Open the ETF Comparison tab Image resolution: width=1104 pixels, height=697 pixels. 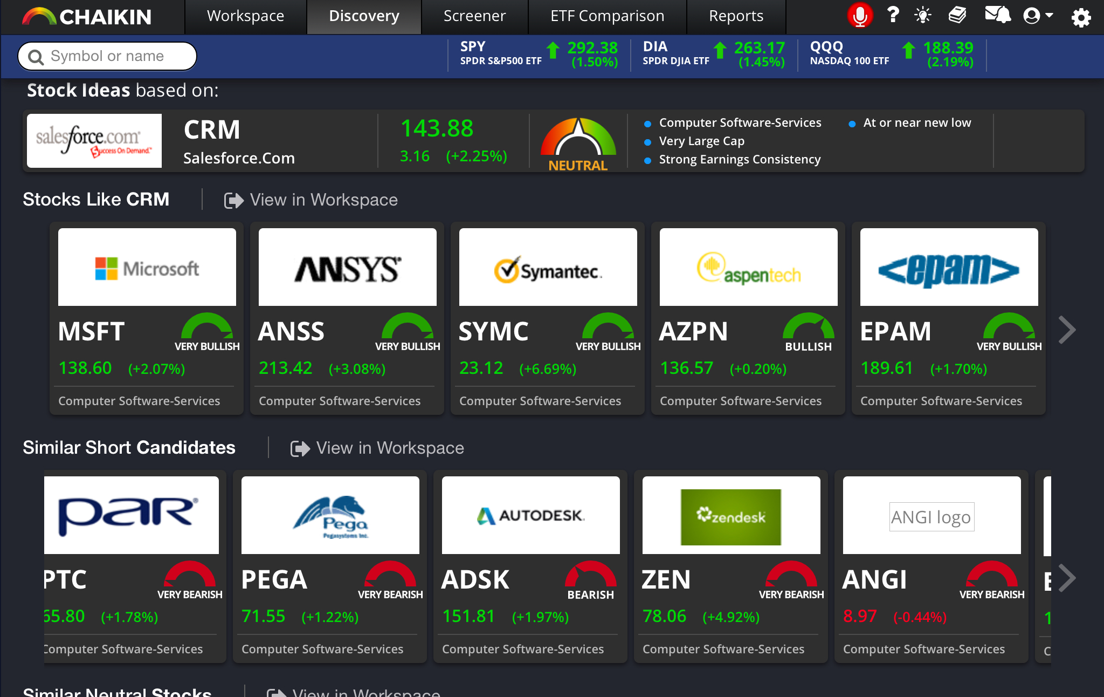607,16
